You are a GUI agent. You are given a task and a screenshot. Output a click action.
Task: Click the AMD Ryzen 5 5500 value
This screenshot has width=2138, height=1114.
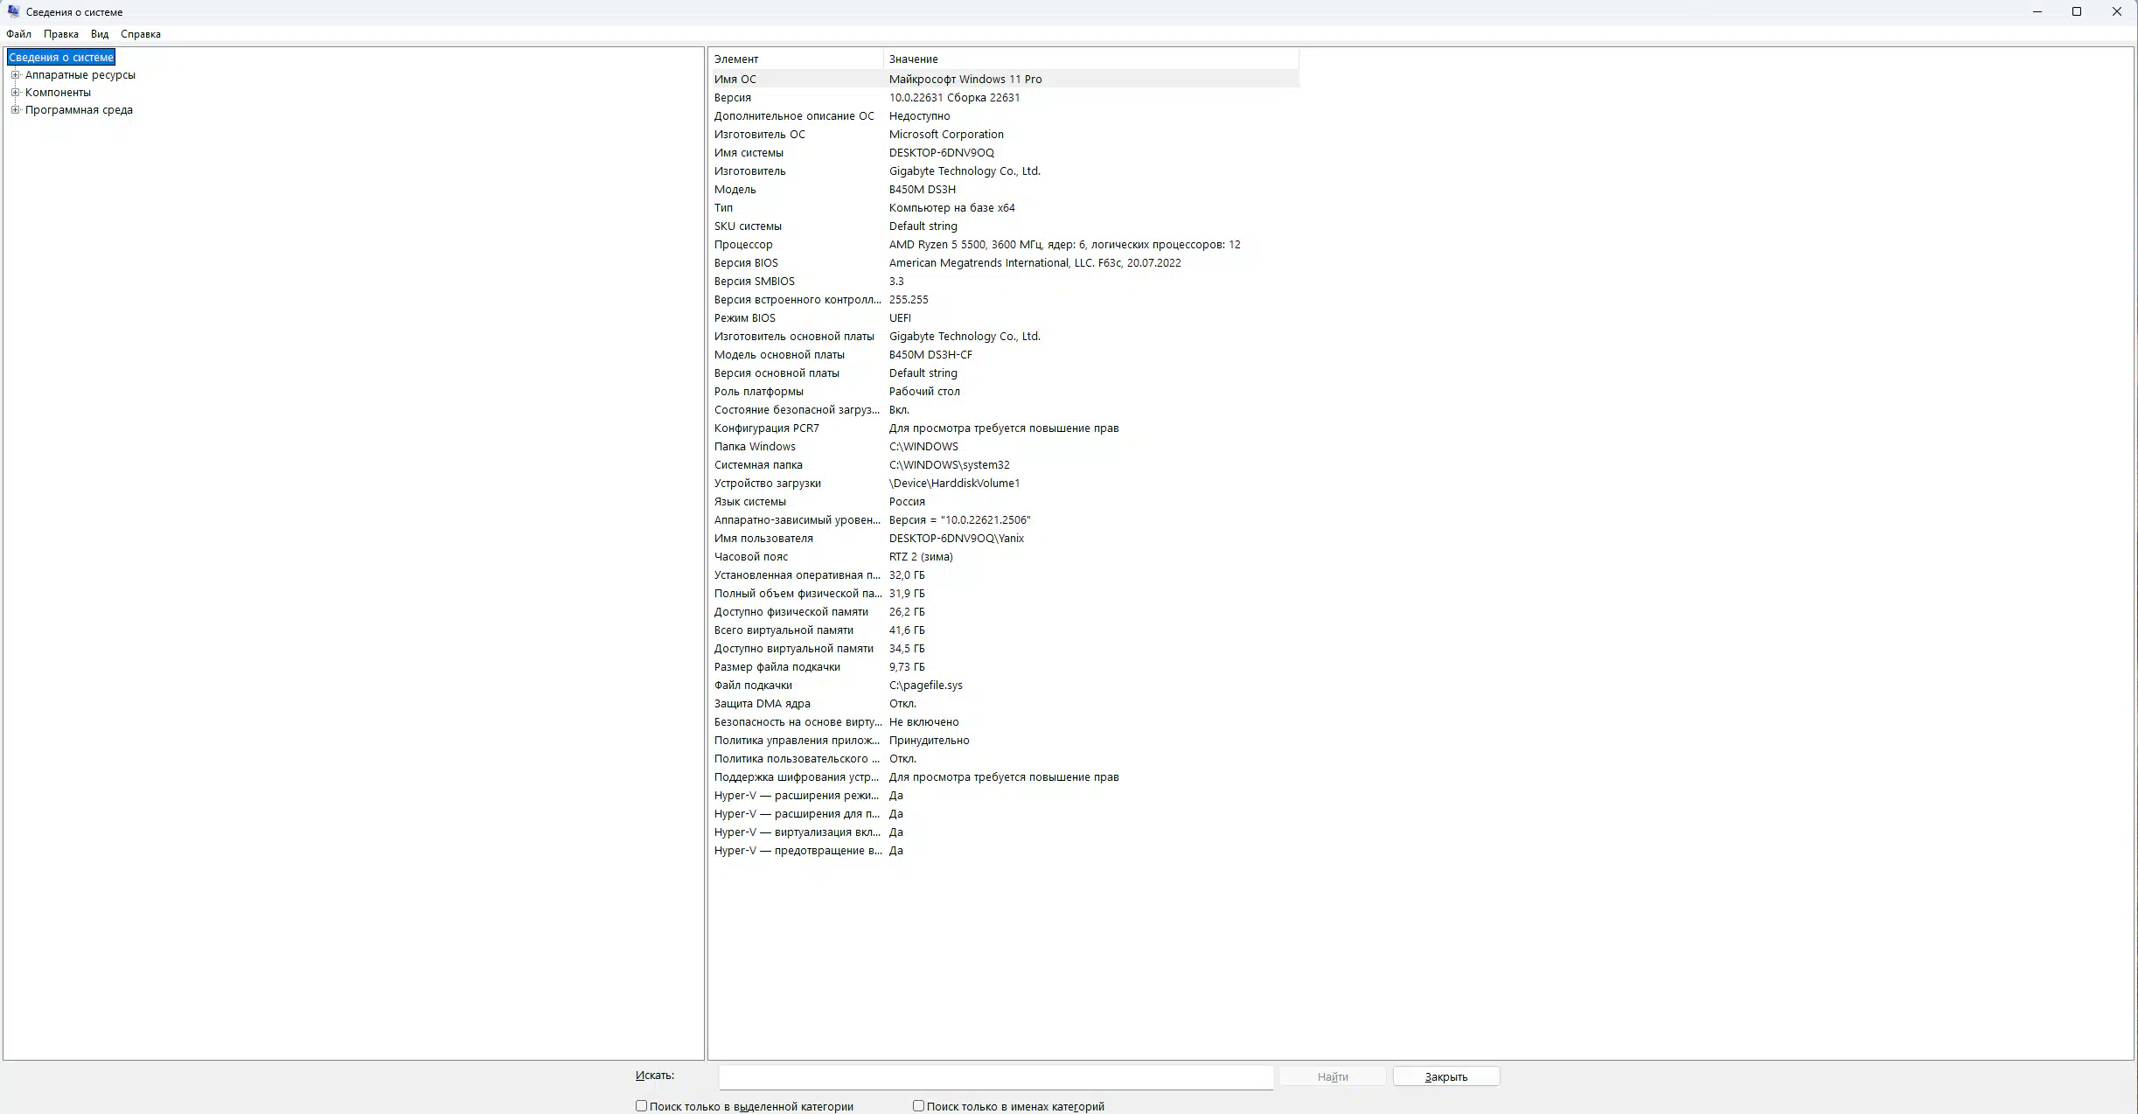1064,244
